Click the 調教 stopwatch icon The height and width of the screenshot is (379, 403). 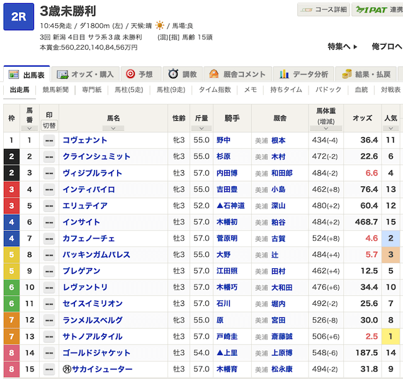tap(171, 74)
